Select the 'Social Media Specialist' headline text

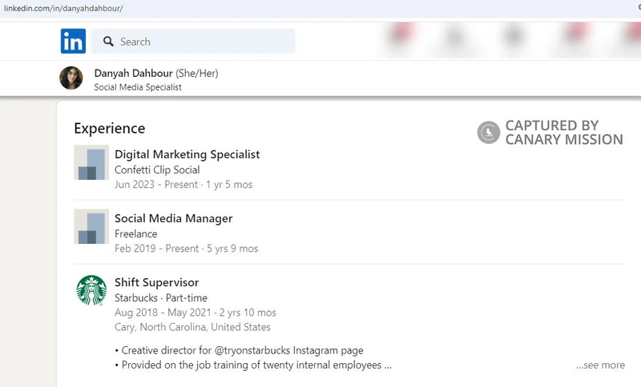pos(138,87)
